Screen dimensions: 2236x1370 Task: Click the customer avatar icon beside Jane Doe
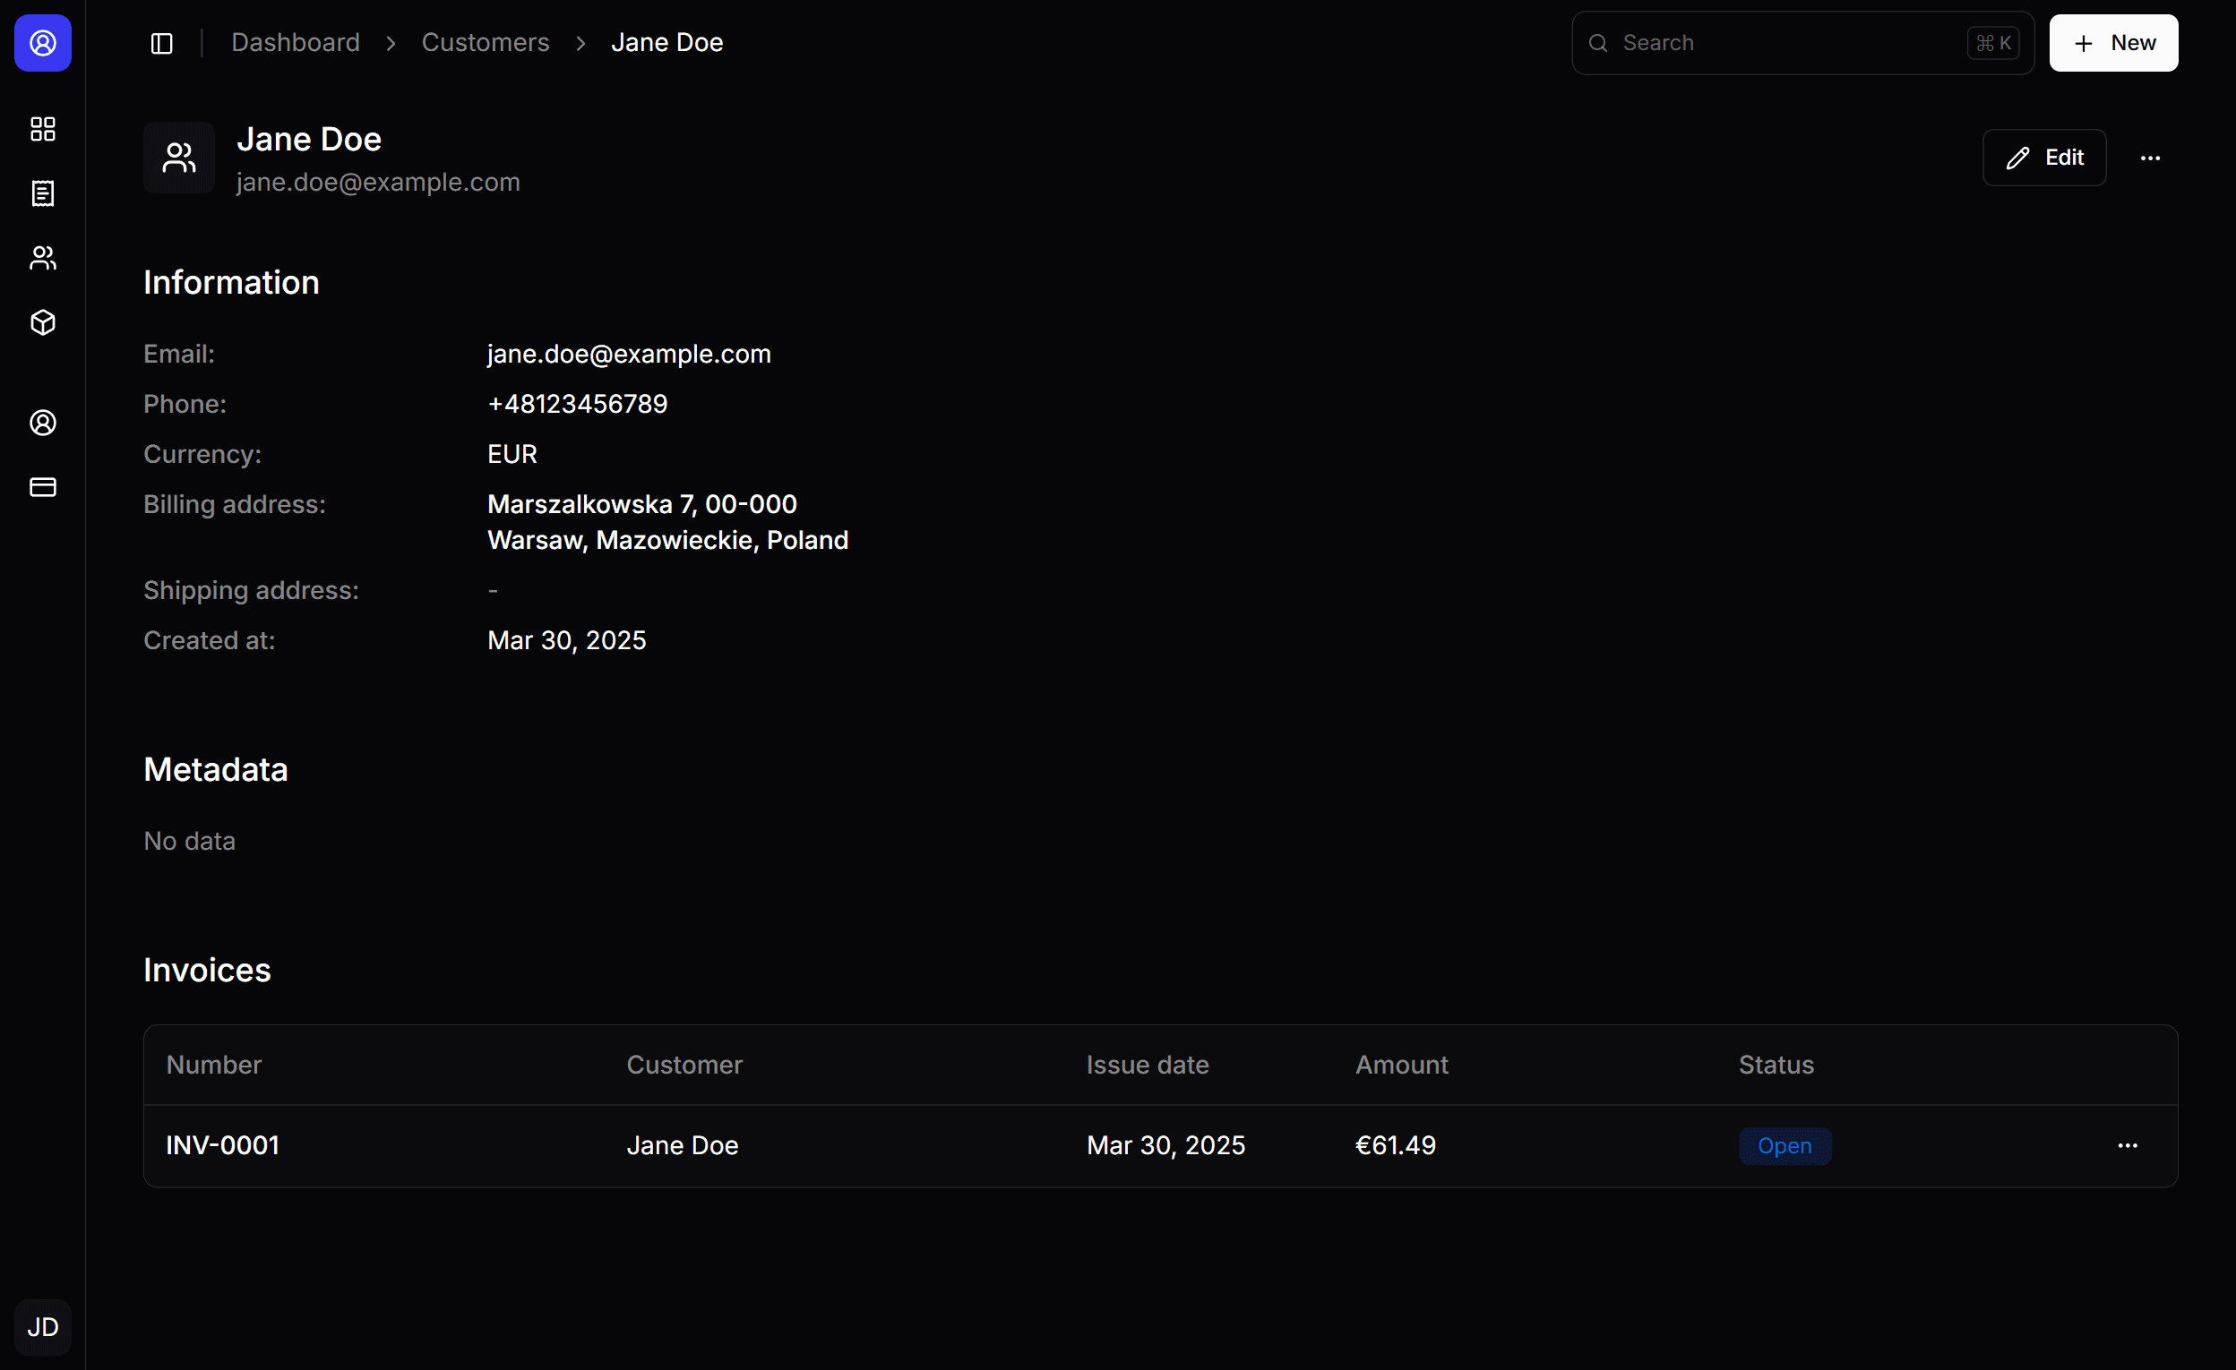point(179,158)
